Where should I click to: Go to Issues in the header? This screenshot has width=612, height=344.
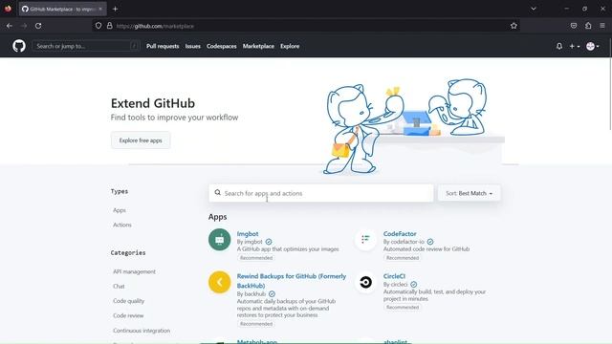tap(193, 46)
